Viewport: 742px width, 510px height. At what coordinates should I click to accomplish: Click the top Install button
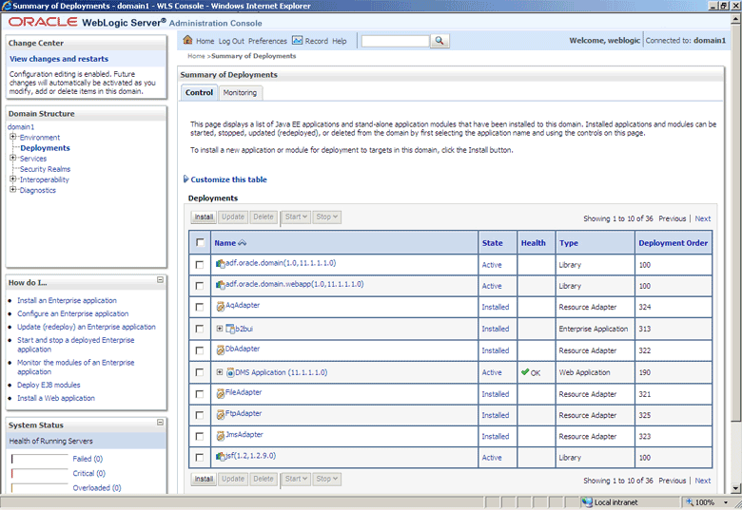[x=204, y=217]
